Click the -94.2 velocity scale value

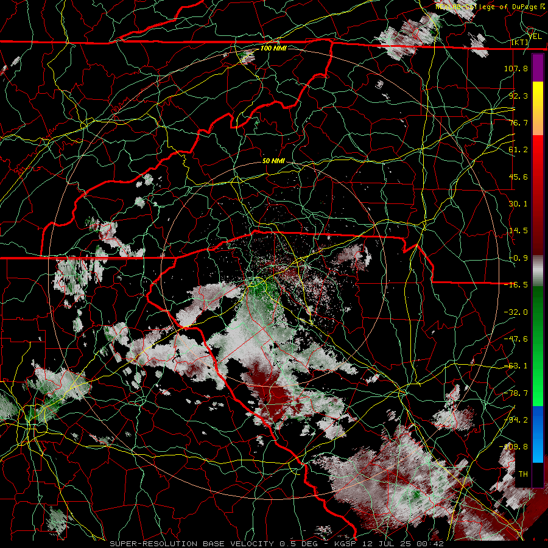point(516,420)
